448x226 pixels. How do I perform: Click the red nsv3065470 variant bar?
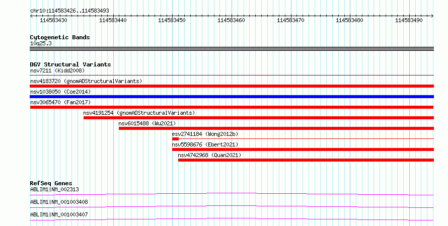tap(232, 107)
